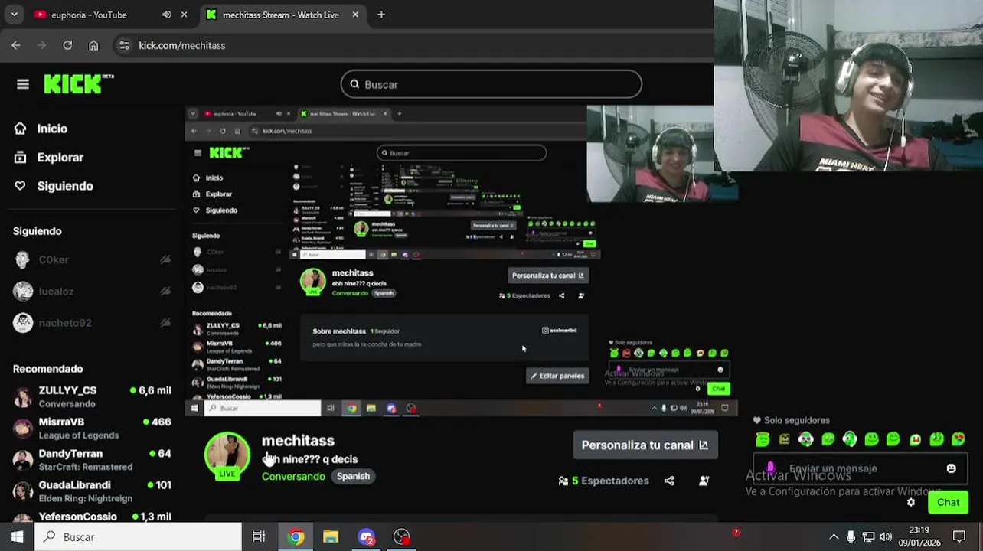
Task: Click Windows taskbar Buscar search box
Action: [x=138, y=536]
